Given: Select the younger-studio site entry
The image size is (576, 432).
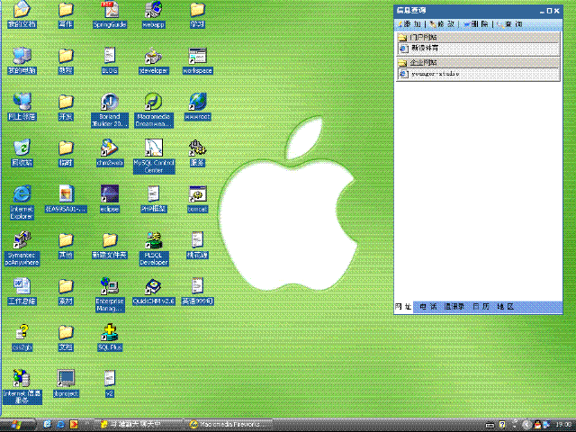Looking at the screenshot, I should click(x=478, y=74).
